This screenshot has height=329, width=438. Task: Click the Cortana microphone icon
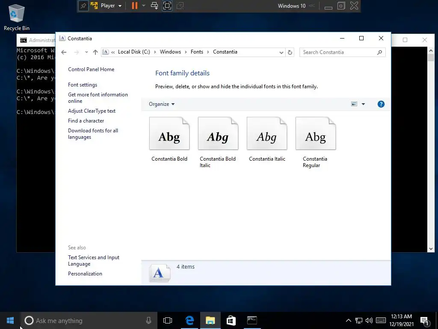148,320
